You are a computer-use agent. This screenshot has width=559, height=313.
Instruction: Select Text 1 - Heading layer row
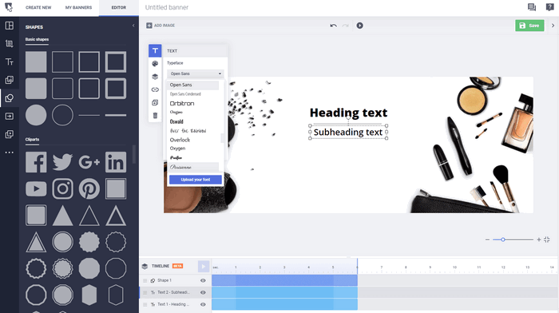[x=175, y=304]
